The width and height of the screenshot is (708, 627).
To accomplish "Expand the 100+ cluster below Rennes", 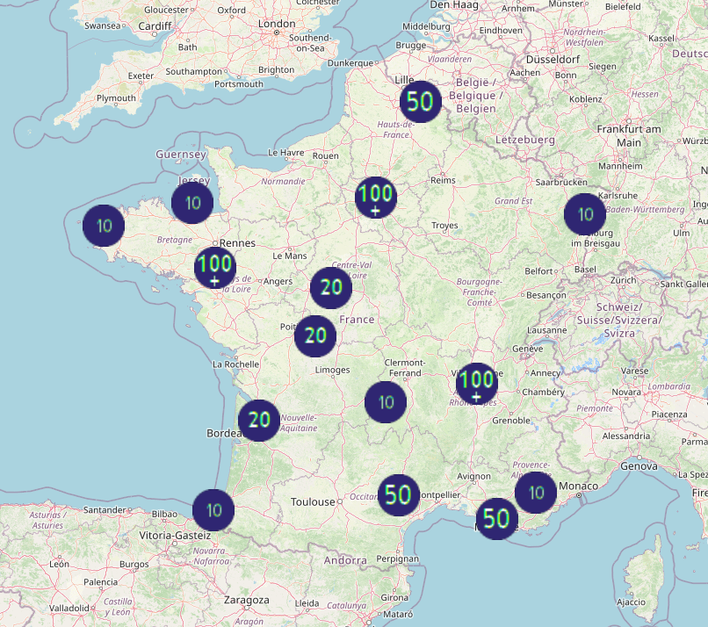I will click(x=215, y=268).
